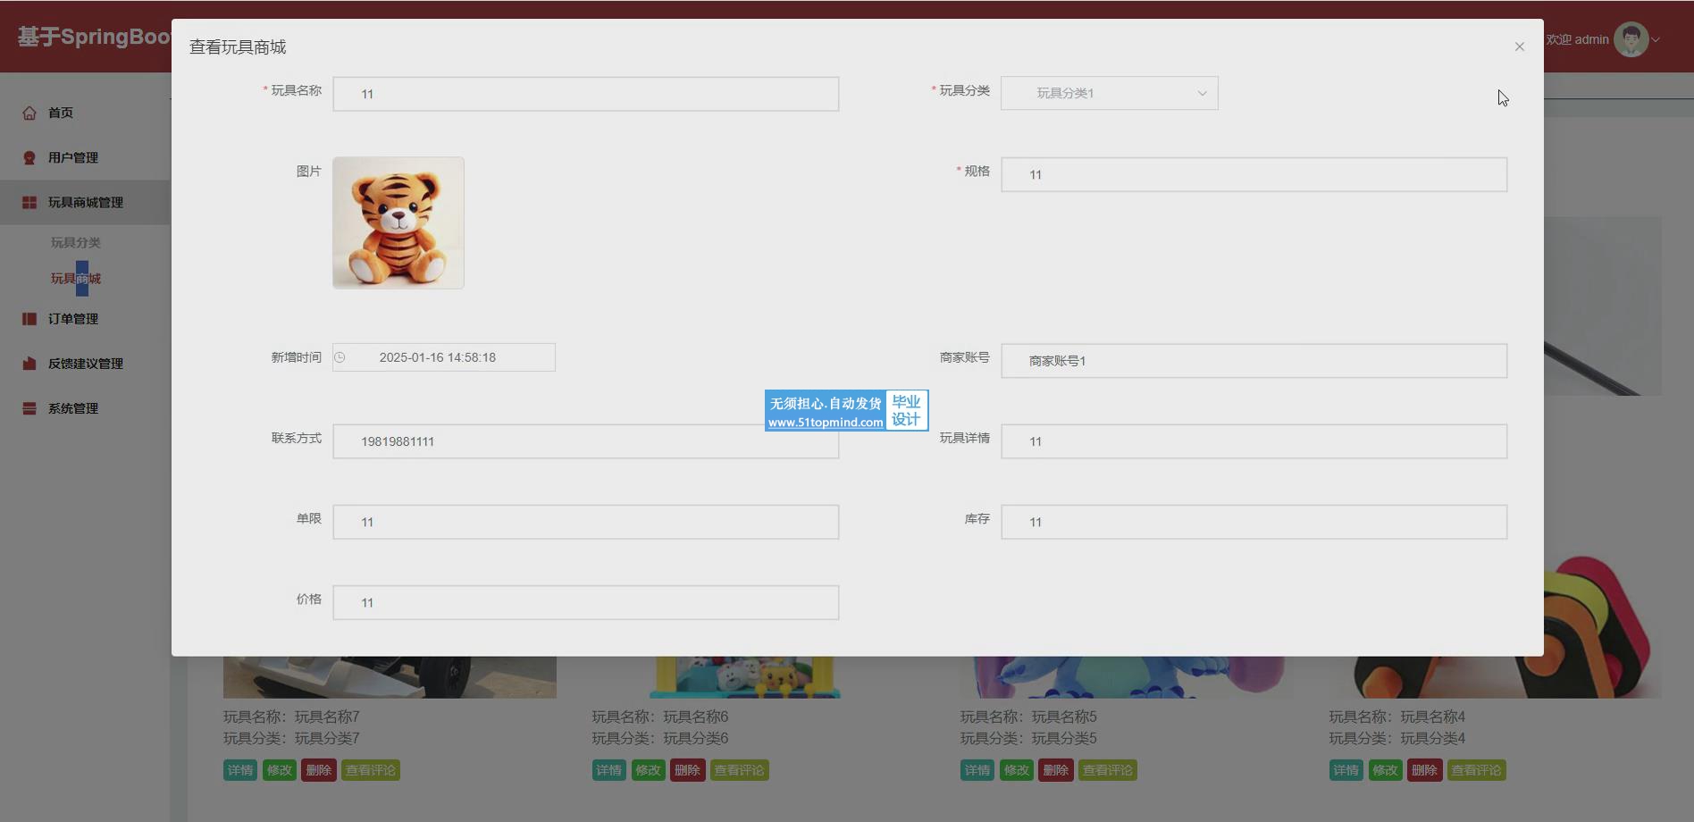Click the admin avatar picture
This screenshot has width=1694, height=822.
point(1631,39)
